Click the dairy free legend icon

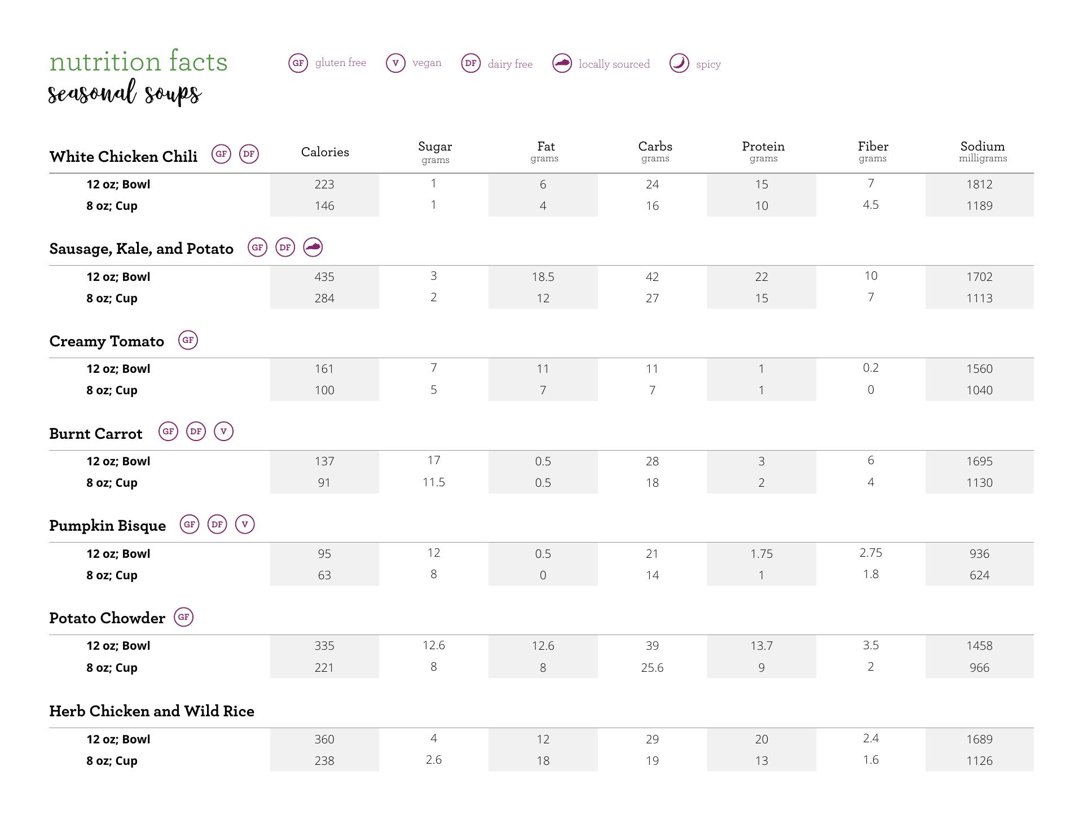click(471, 63)
